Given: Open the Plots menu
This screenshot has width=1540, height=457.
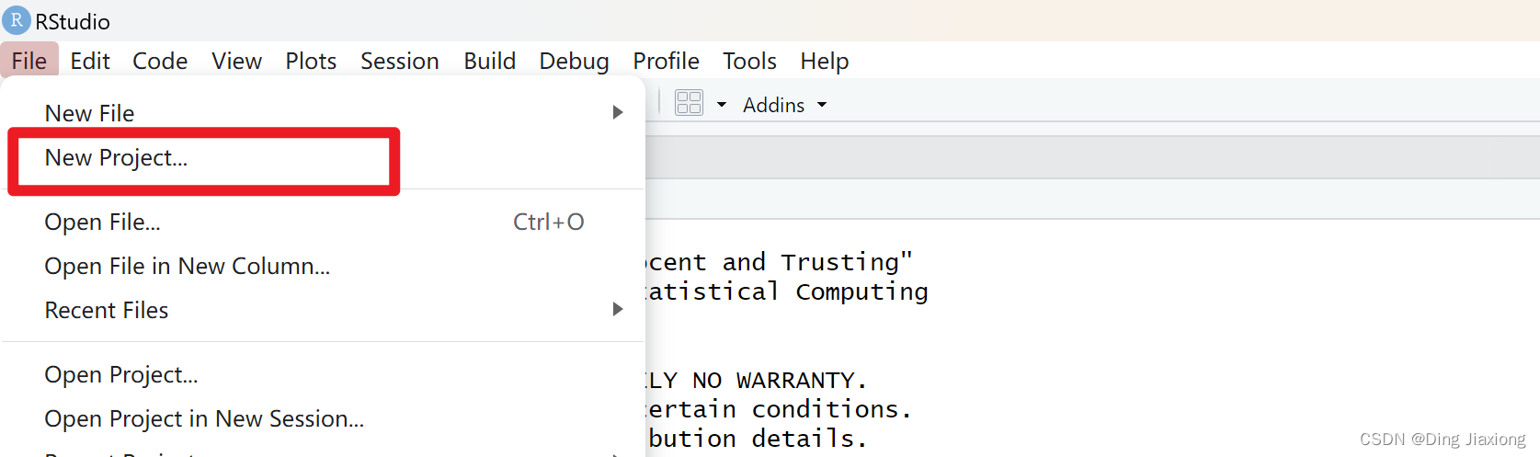Looking at the screenshot, I should click(x=311, y=61).
